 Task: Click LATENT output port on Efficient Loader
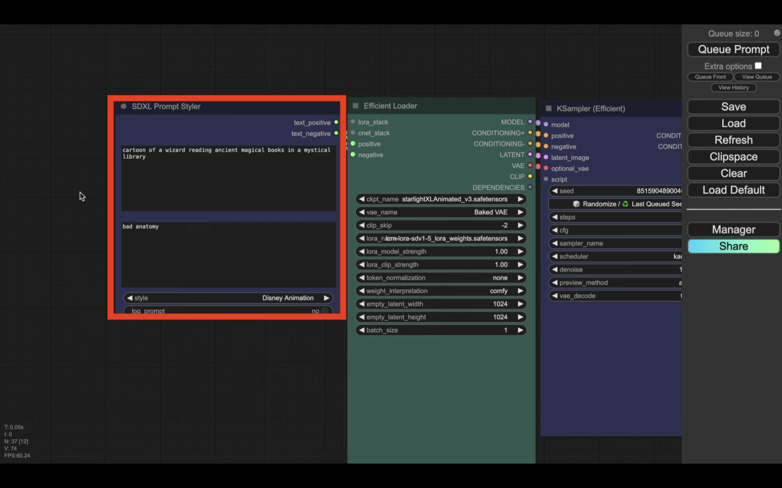tap(530, 154)
